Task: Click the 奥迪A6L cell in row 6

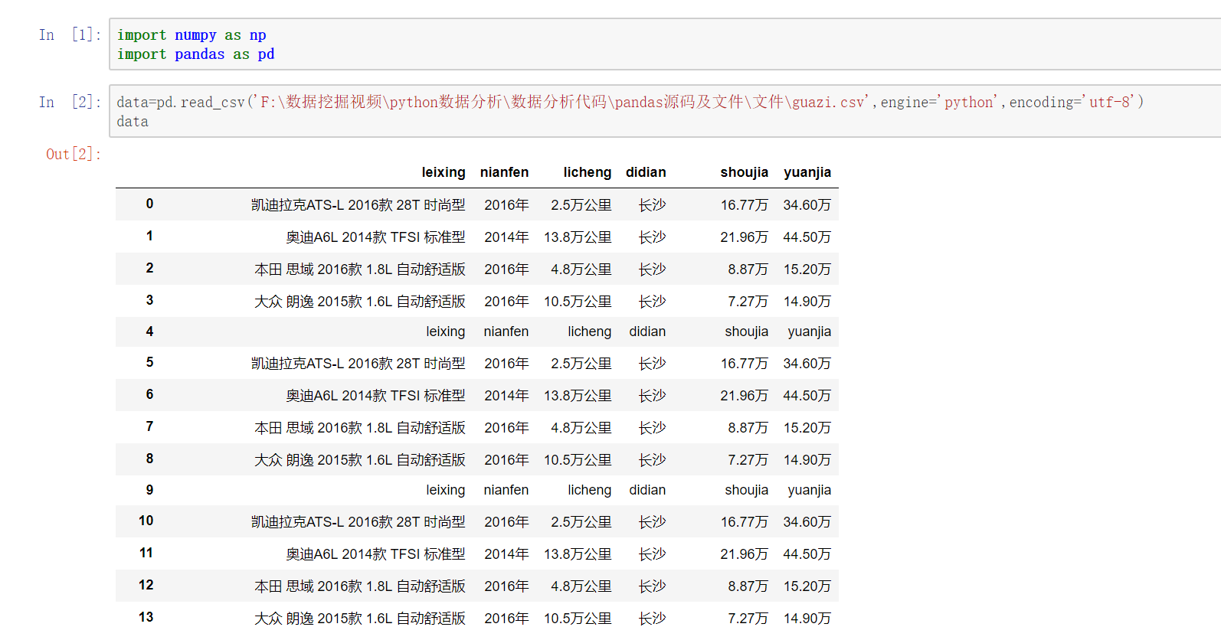Action: point(375,396)
